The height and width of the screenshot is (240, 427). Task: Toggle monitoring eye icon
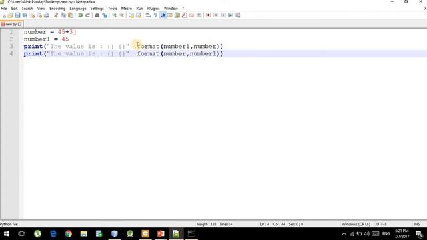tap(199, 15)
